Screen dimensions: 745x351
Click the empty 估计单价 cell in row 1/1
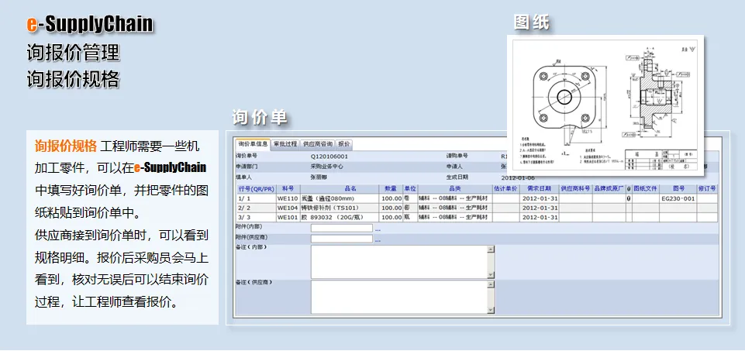506,198
